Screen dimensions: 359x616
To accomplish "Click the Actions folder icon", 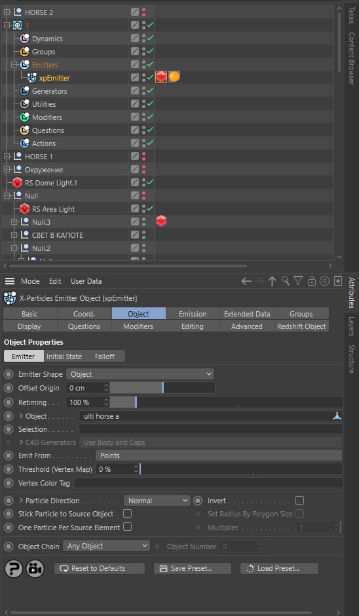I will click(25, 144).
